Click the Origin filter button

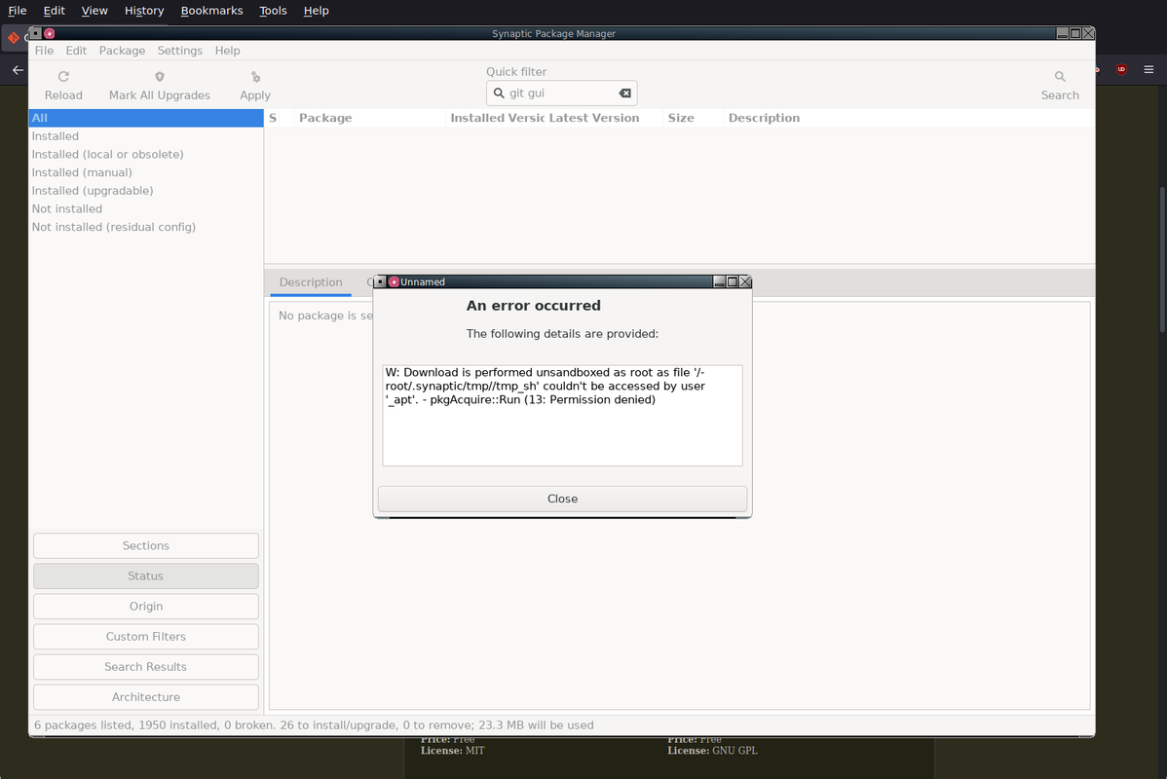tap(146, 607)
